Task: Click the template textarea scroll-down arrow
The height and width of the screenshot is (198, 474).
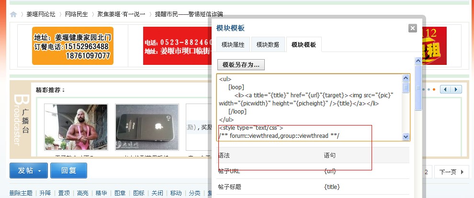Action: pos(406,137)
